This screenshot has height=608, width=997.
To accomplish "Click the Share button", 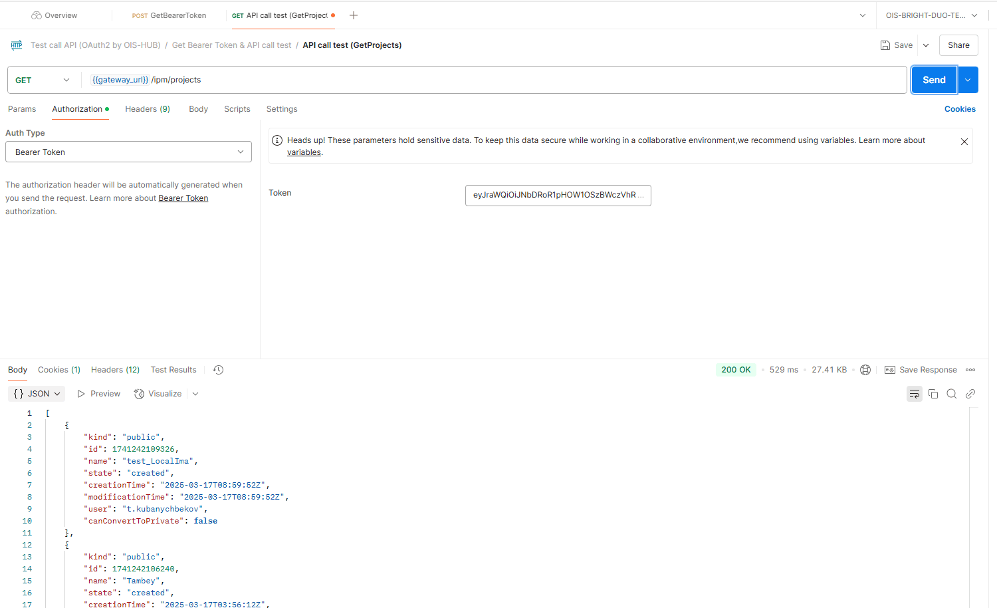I will pos(958,45).
